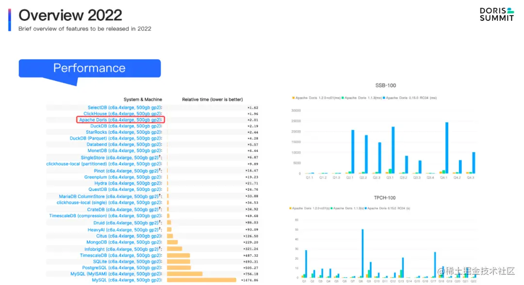Open the TimescaleDB (compression) entry
The image size is (524, 285).
[106, 216]
